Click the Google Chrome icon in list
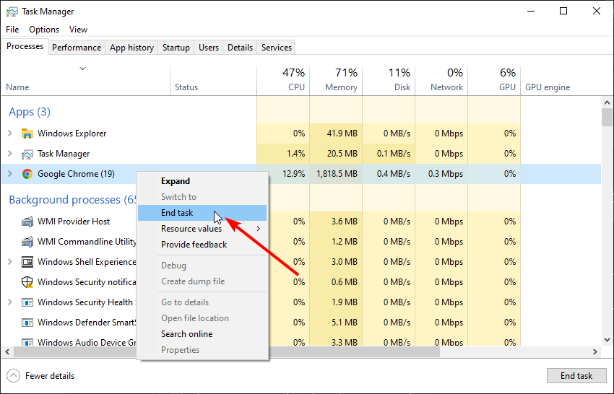 [x=27, y=174]
